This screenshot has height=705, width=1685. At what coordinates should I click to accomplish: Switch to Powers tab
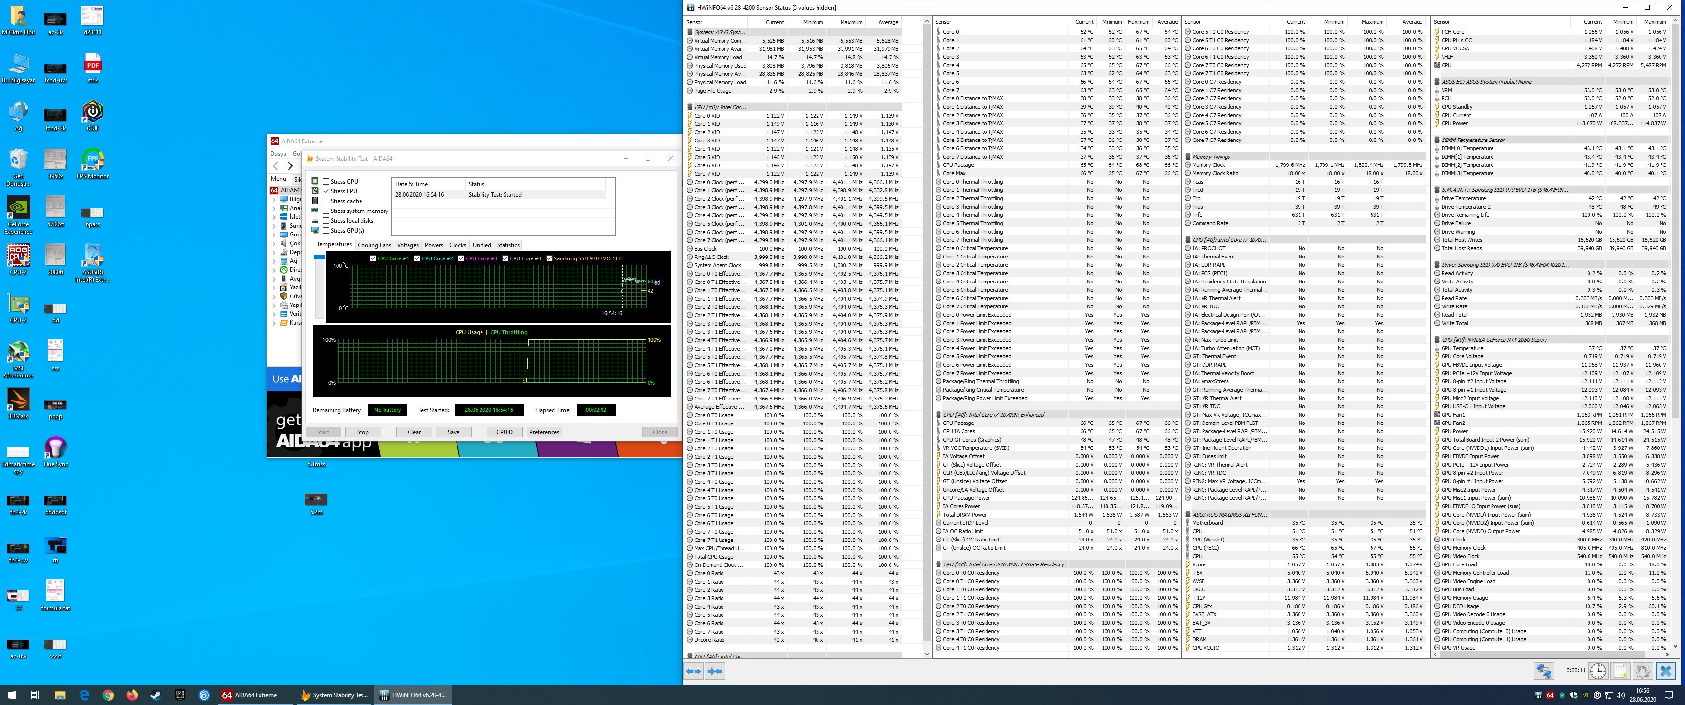pos(433,245)
